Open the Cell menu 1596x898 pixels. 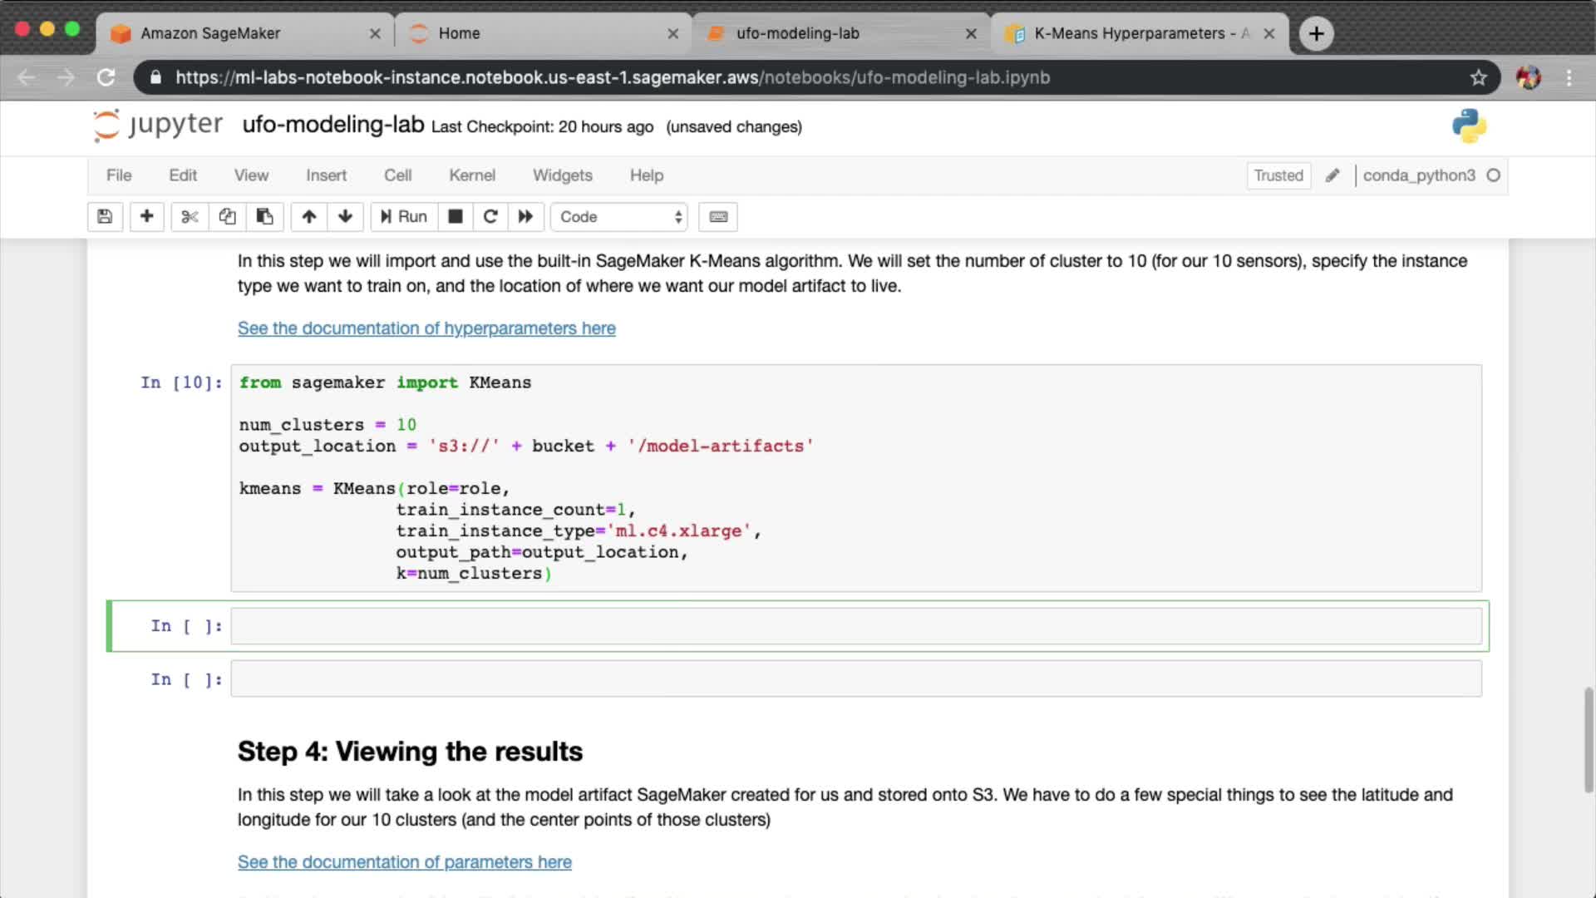point(397,175)
